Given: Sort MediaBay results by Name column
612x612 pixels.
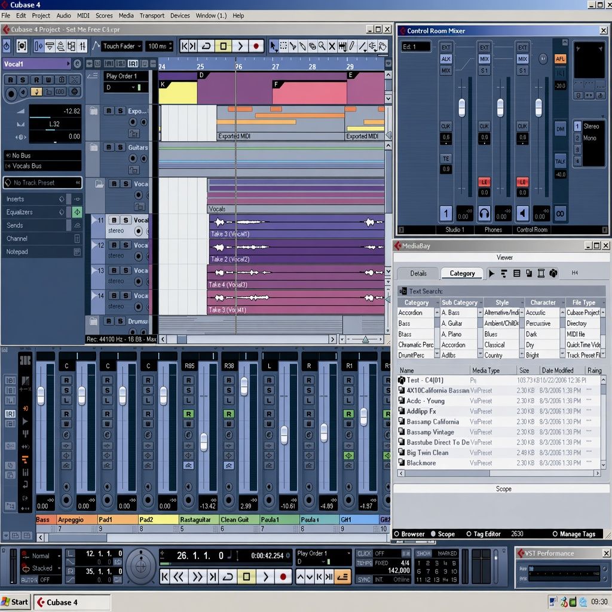Looking at the screenshot, I should [433, 371].
